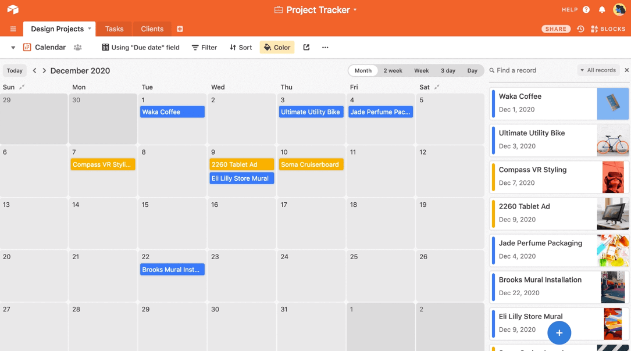
Task: Select Week view
Action: click(x=421, y=71)
